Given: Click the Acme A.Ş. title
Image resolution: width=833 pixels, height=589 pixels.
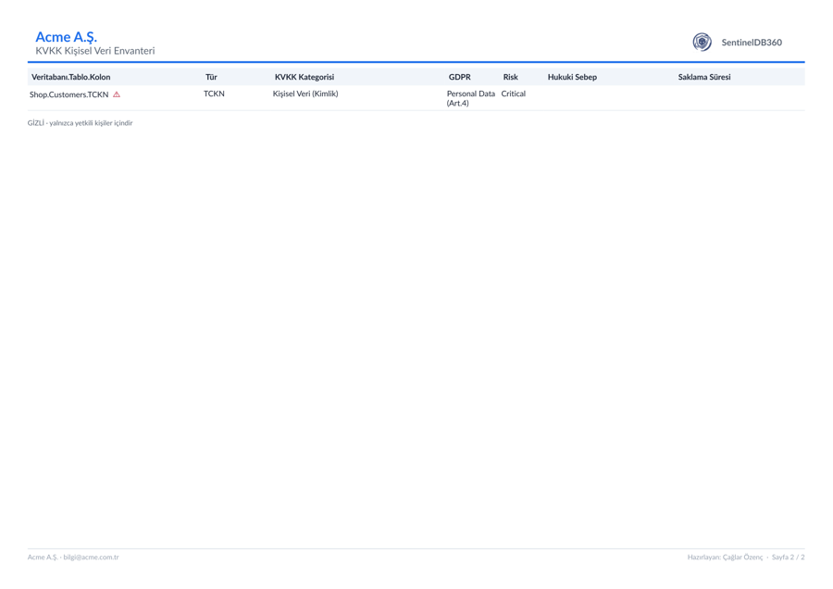Looking at the screenshot, I should pos(66,37).
